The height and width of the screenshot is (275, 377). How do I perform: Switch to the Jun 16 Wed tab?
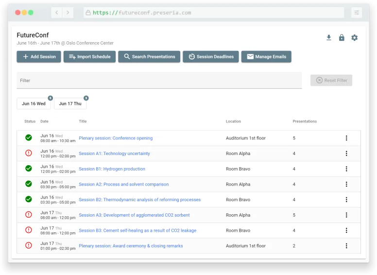(x=34, y=103)
